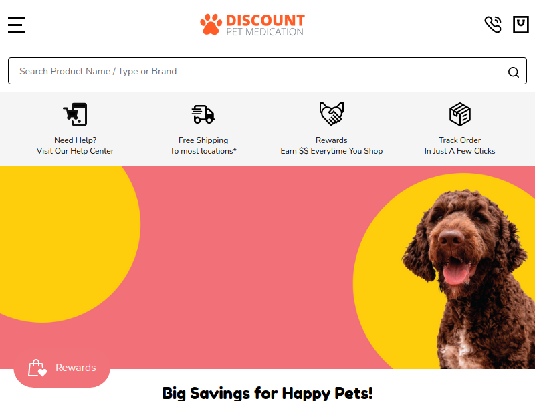Click the Rewards handshake icon
This screenshot has height=401, width=535.
tap(332, 114)
